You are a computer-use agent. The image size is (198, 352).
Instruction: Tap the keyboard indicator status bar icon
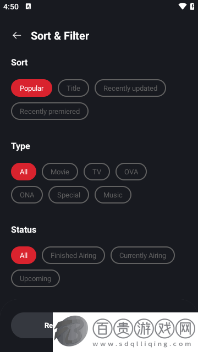28,6
